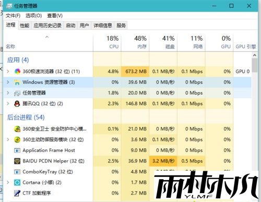Image resolution: width=261 pixels, height=202 pixels.
Task: Click the GPU 0 engine cell
Action: tap(243, 71)
